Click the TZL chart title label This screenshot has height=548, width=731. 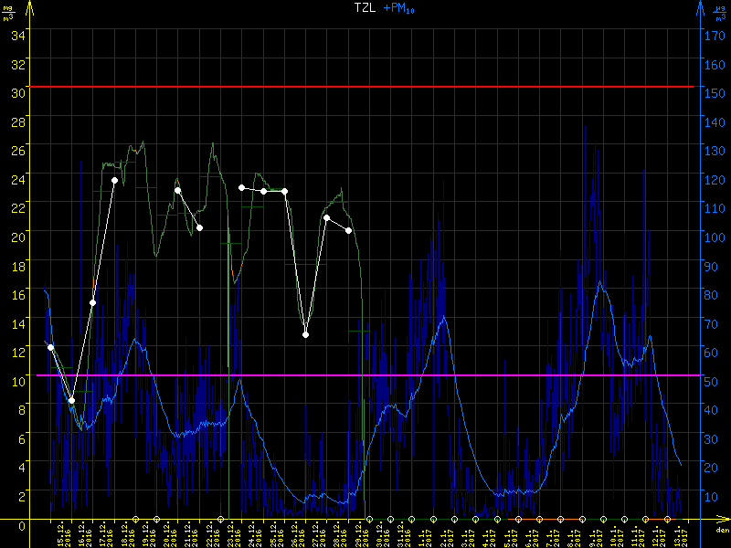point(365,7)
